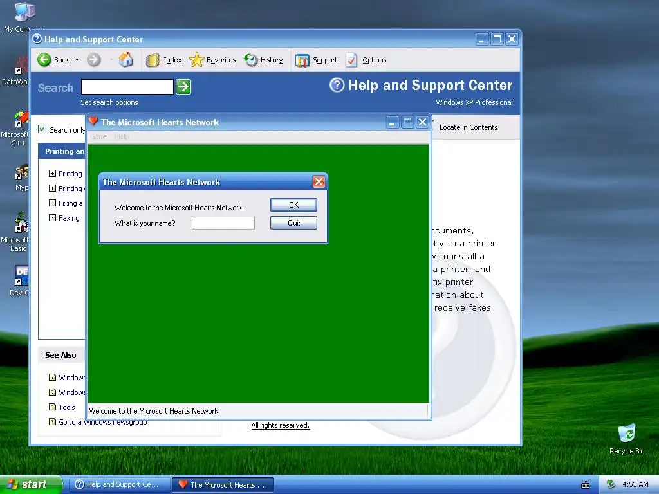Select My Computer desktop icon

24,17
